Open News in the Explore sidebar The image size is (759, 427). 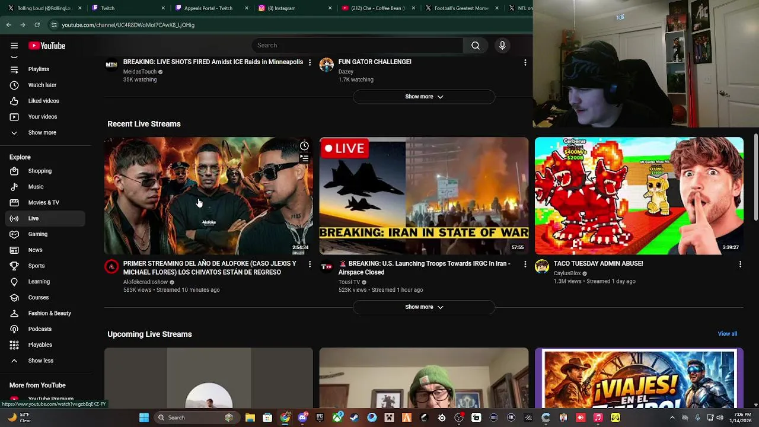[x=44, y=250]
